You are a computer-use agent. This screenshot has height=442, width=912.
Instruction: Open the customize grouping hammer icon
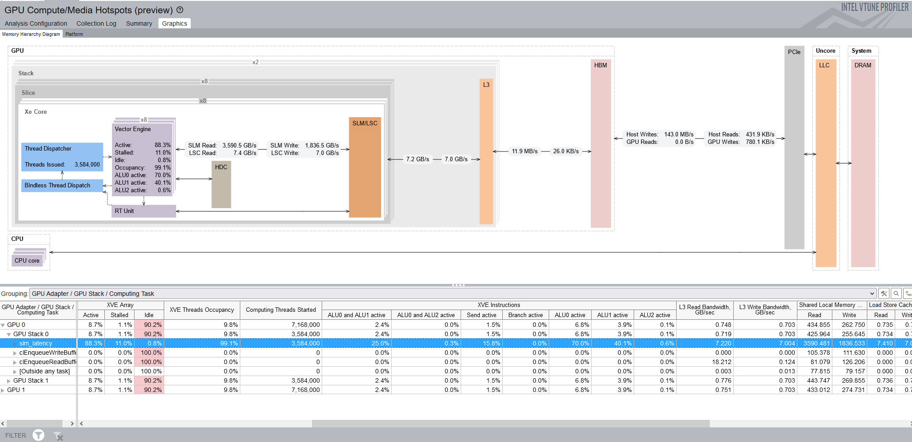tap(884, 294)
